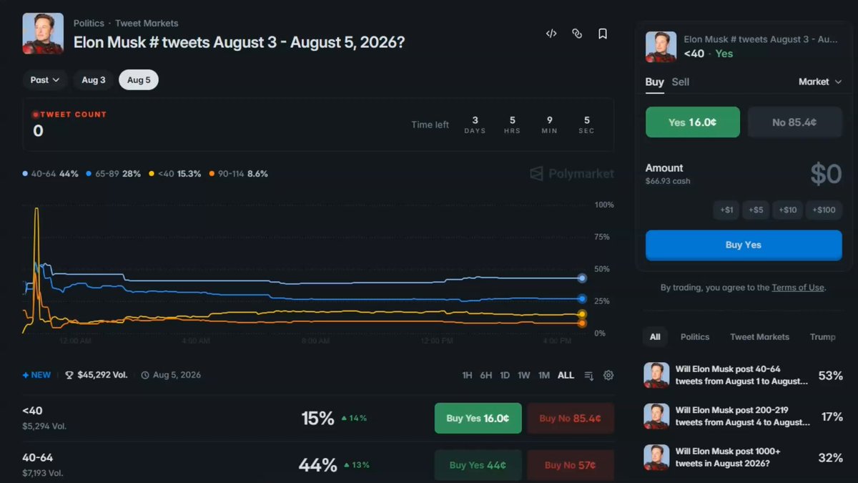Image resolution: width=858 pixels, height=483 pixels.
Task: Buy Yes 44¢ in 40-64 row
Action: click(478, 465)
